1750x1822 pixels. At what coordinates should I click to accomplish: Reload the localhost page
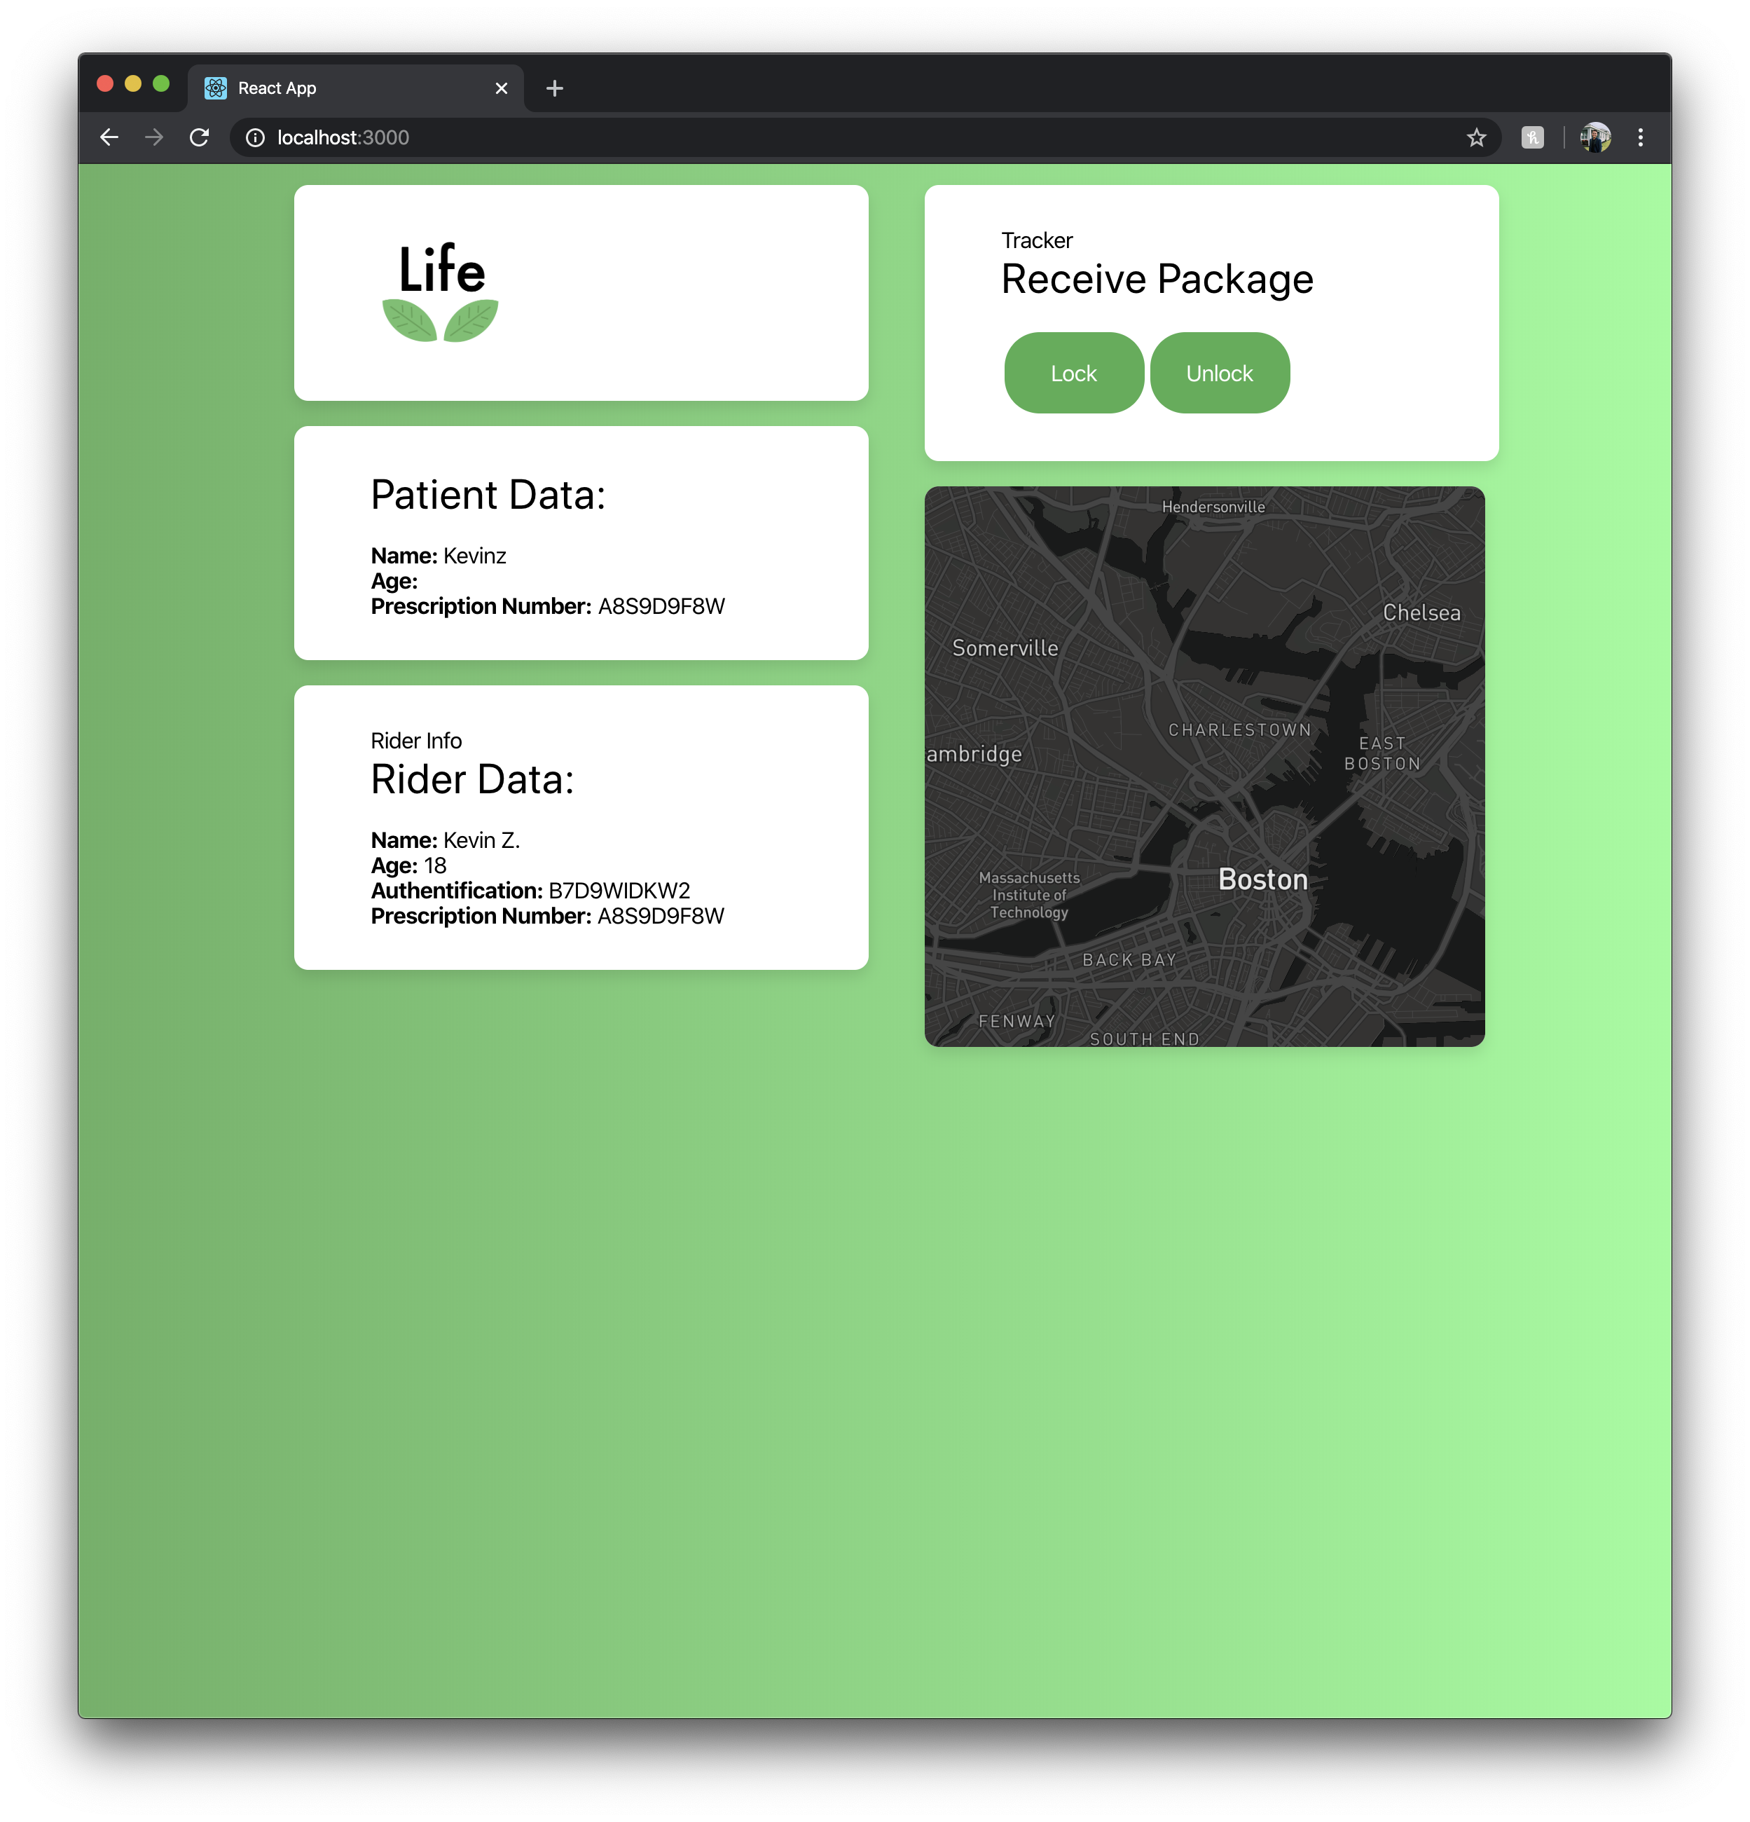pyautogui.click(x=199, y=137)
